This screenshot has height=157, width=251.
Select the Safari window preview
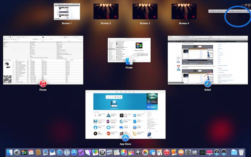(x=208, y=60)
